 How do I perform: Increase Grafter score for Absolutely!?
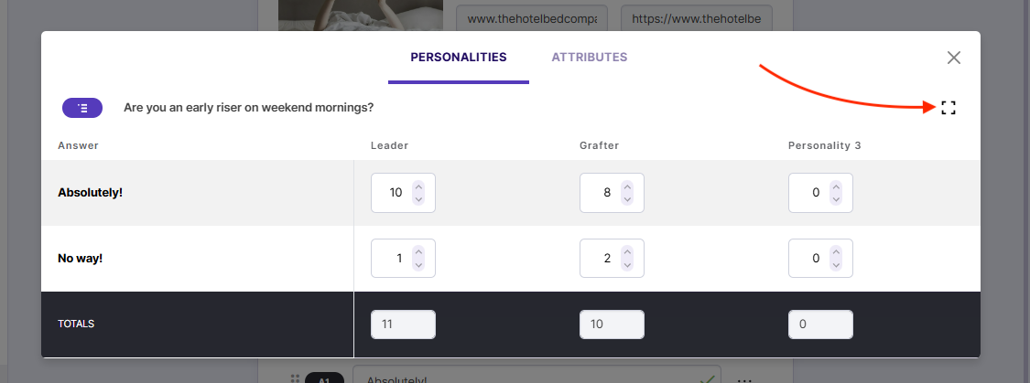pos(627,186)
